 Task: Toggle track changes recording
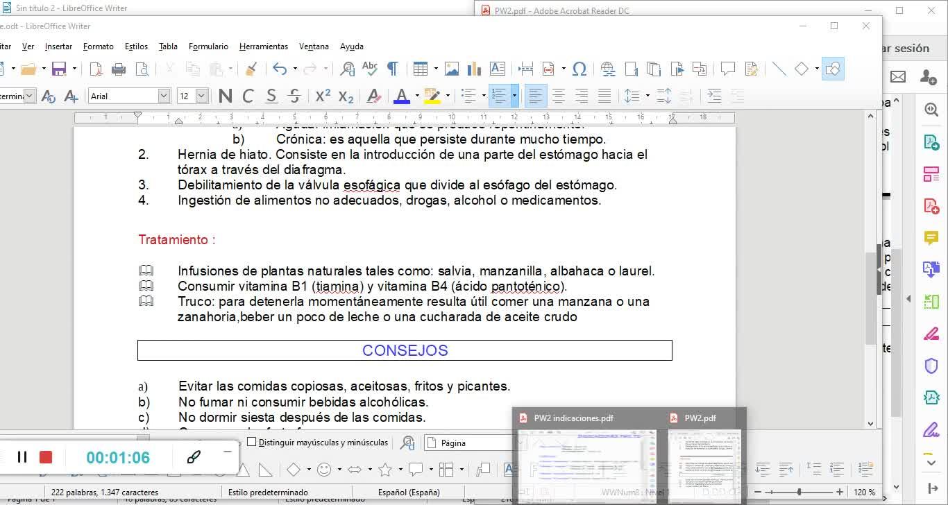751,69
